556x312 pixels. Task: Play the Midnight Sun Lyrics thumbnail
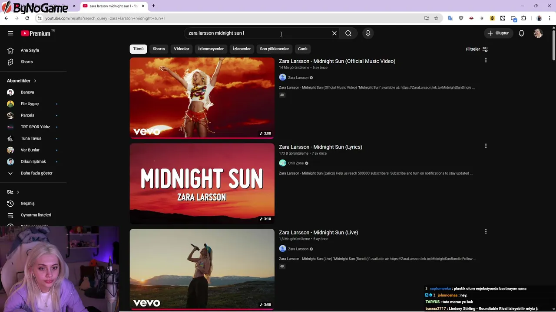pyautogui.click(x=202, y=184)
